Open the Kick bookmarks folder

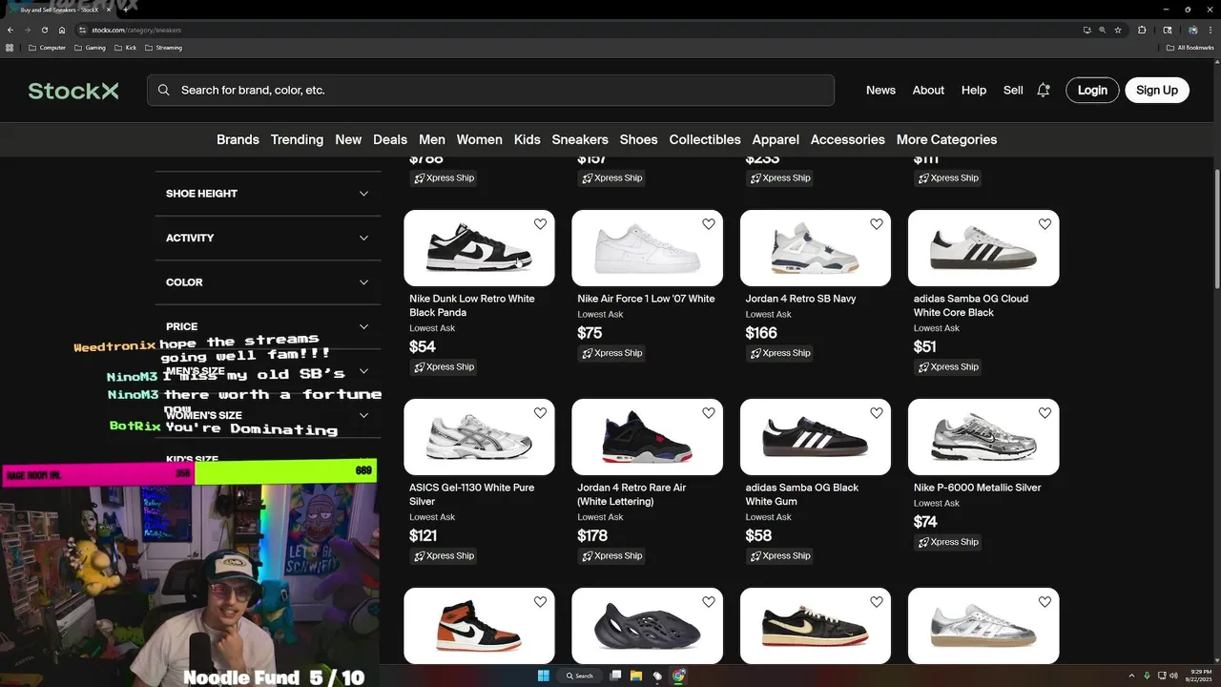click(125, 48)
